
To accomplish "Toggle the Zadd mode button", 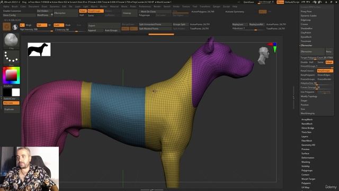I will (59, 25).
